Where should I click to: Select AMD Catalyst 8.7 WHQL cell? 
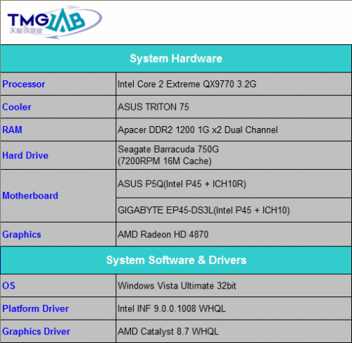click(x=234, y=331)
